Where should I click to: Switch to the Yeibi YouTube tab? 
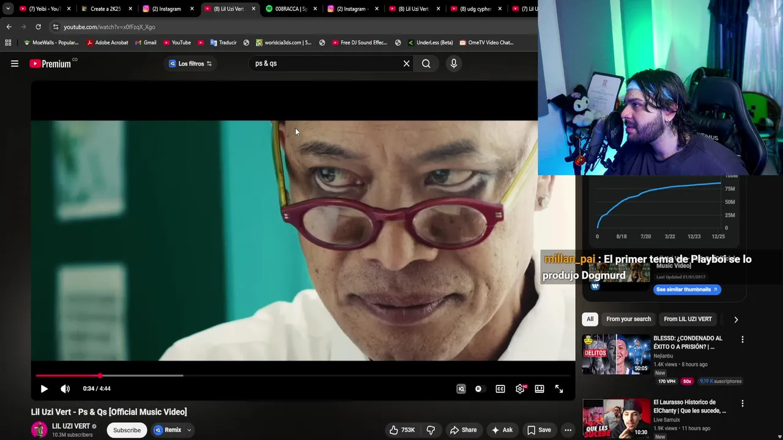click(x=44, y=9)
